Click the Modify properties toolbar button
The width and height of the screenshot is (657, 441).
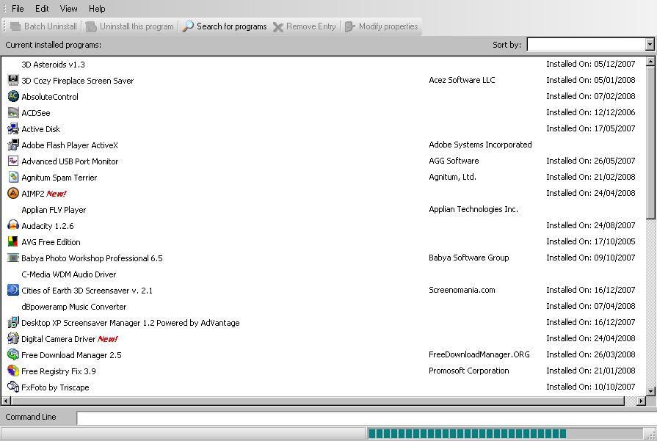pyautogui.click(x=381, y=26)
